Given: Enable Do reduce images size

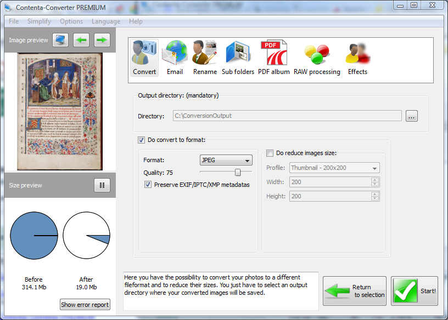Looking at the screenshot, I should (268, 153).
